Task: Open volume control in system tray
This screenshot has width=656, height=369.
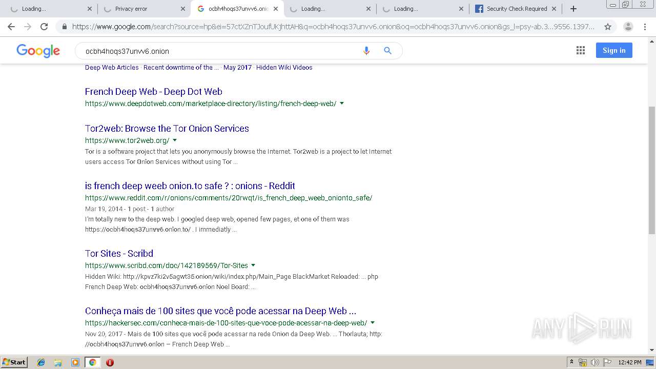Action: point(594,362)
